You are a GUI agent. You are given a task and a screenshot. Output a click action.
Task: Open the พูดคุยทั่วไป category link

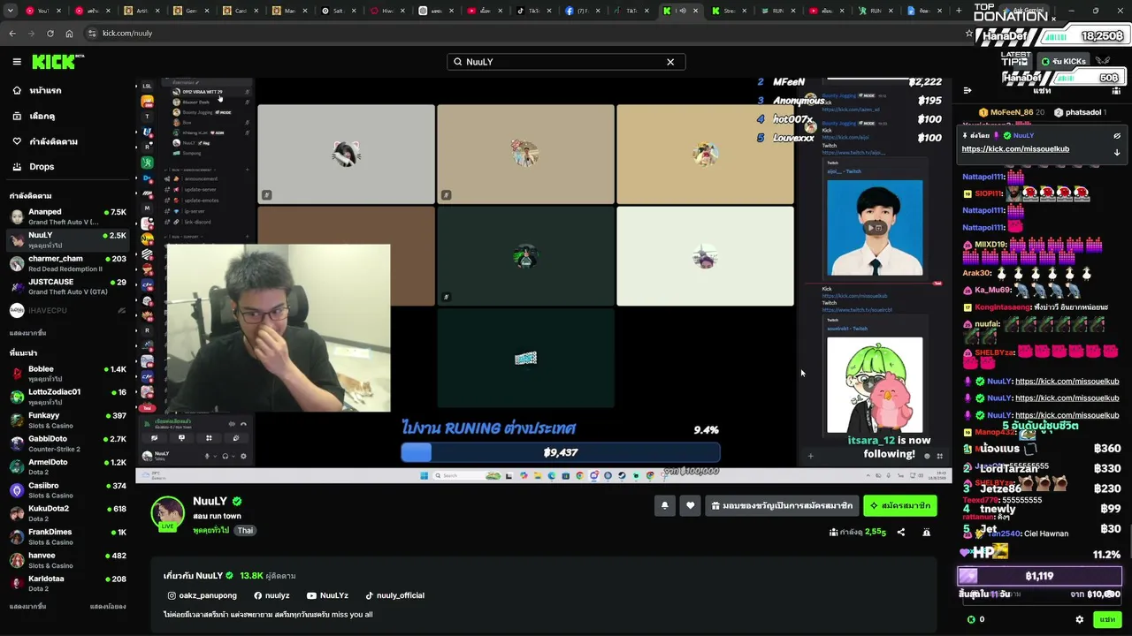pyautogui.click(x=210, y=531)
